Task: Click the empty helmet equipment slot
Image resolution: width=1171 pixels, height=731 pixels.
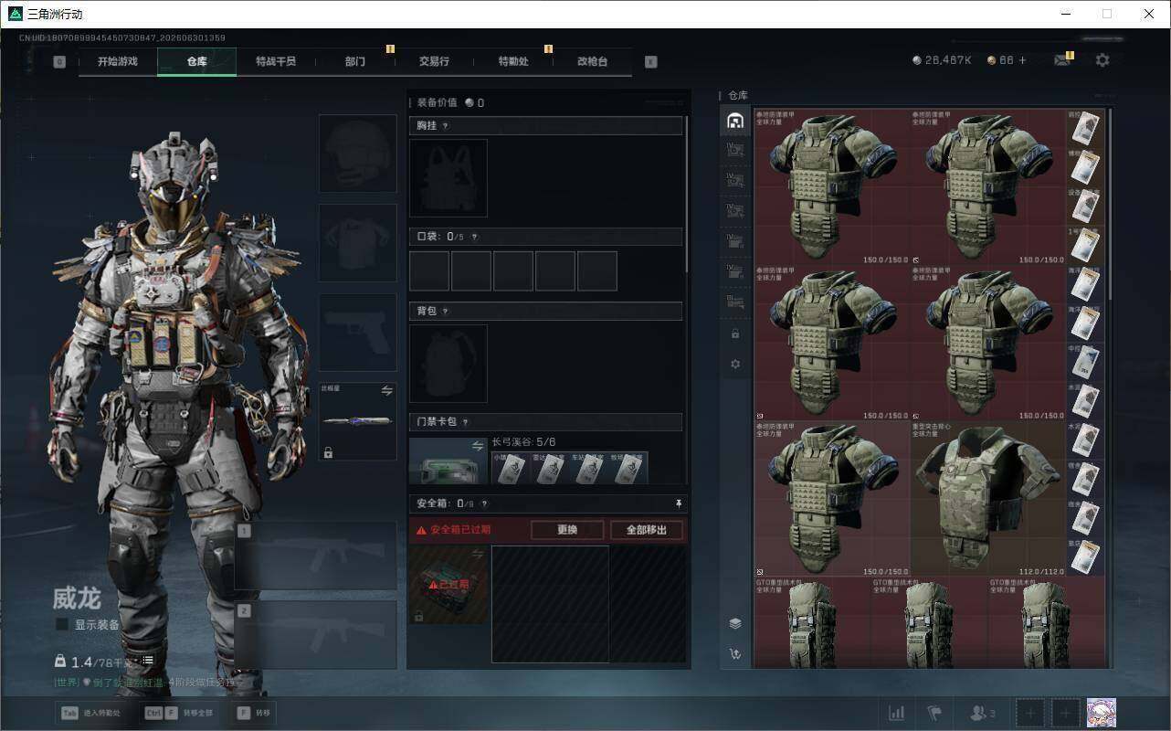Action: (358, 153)
